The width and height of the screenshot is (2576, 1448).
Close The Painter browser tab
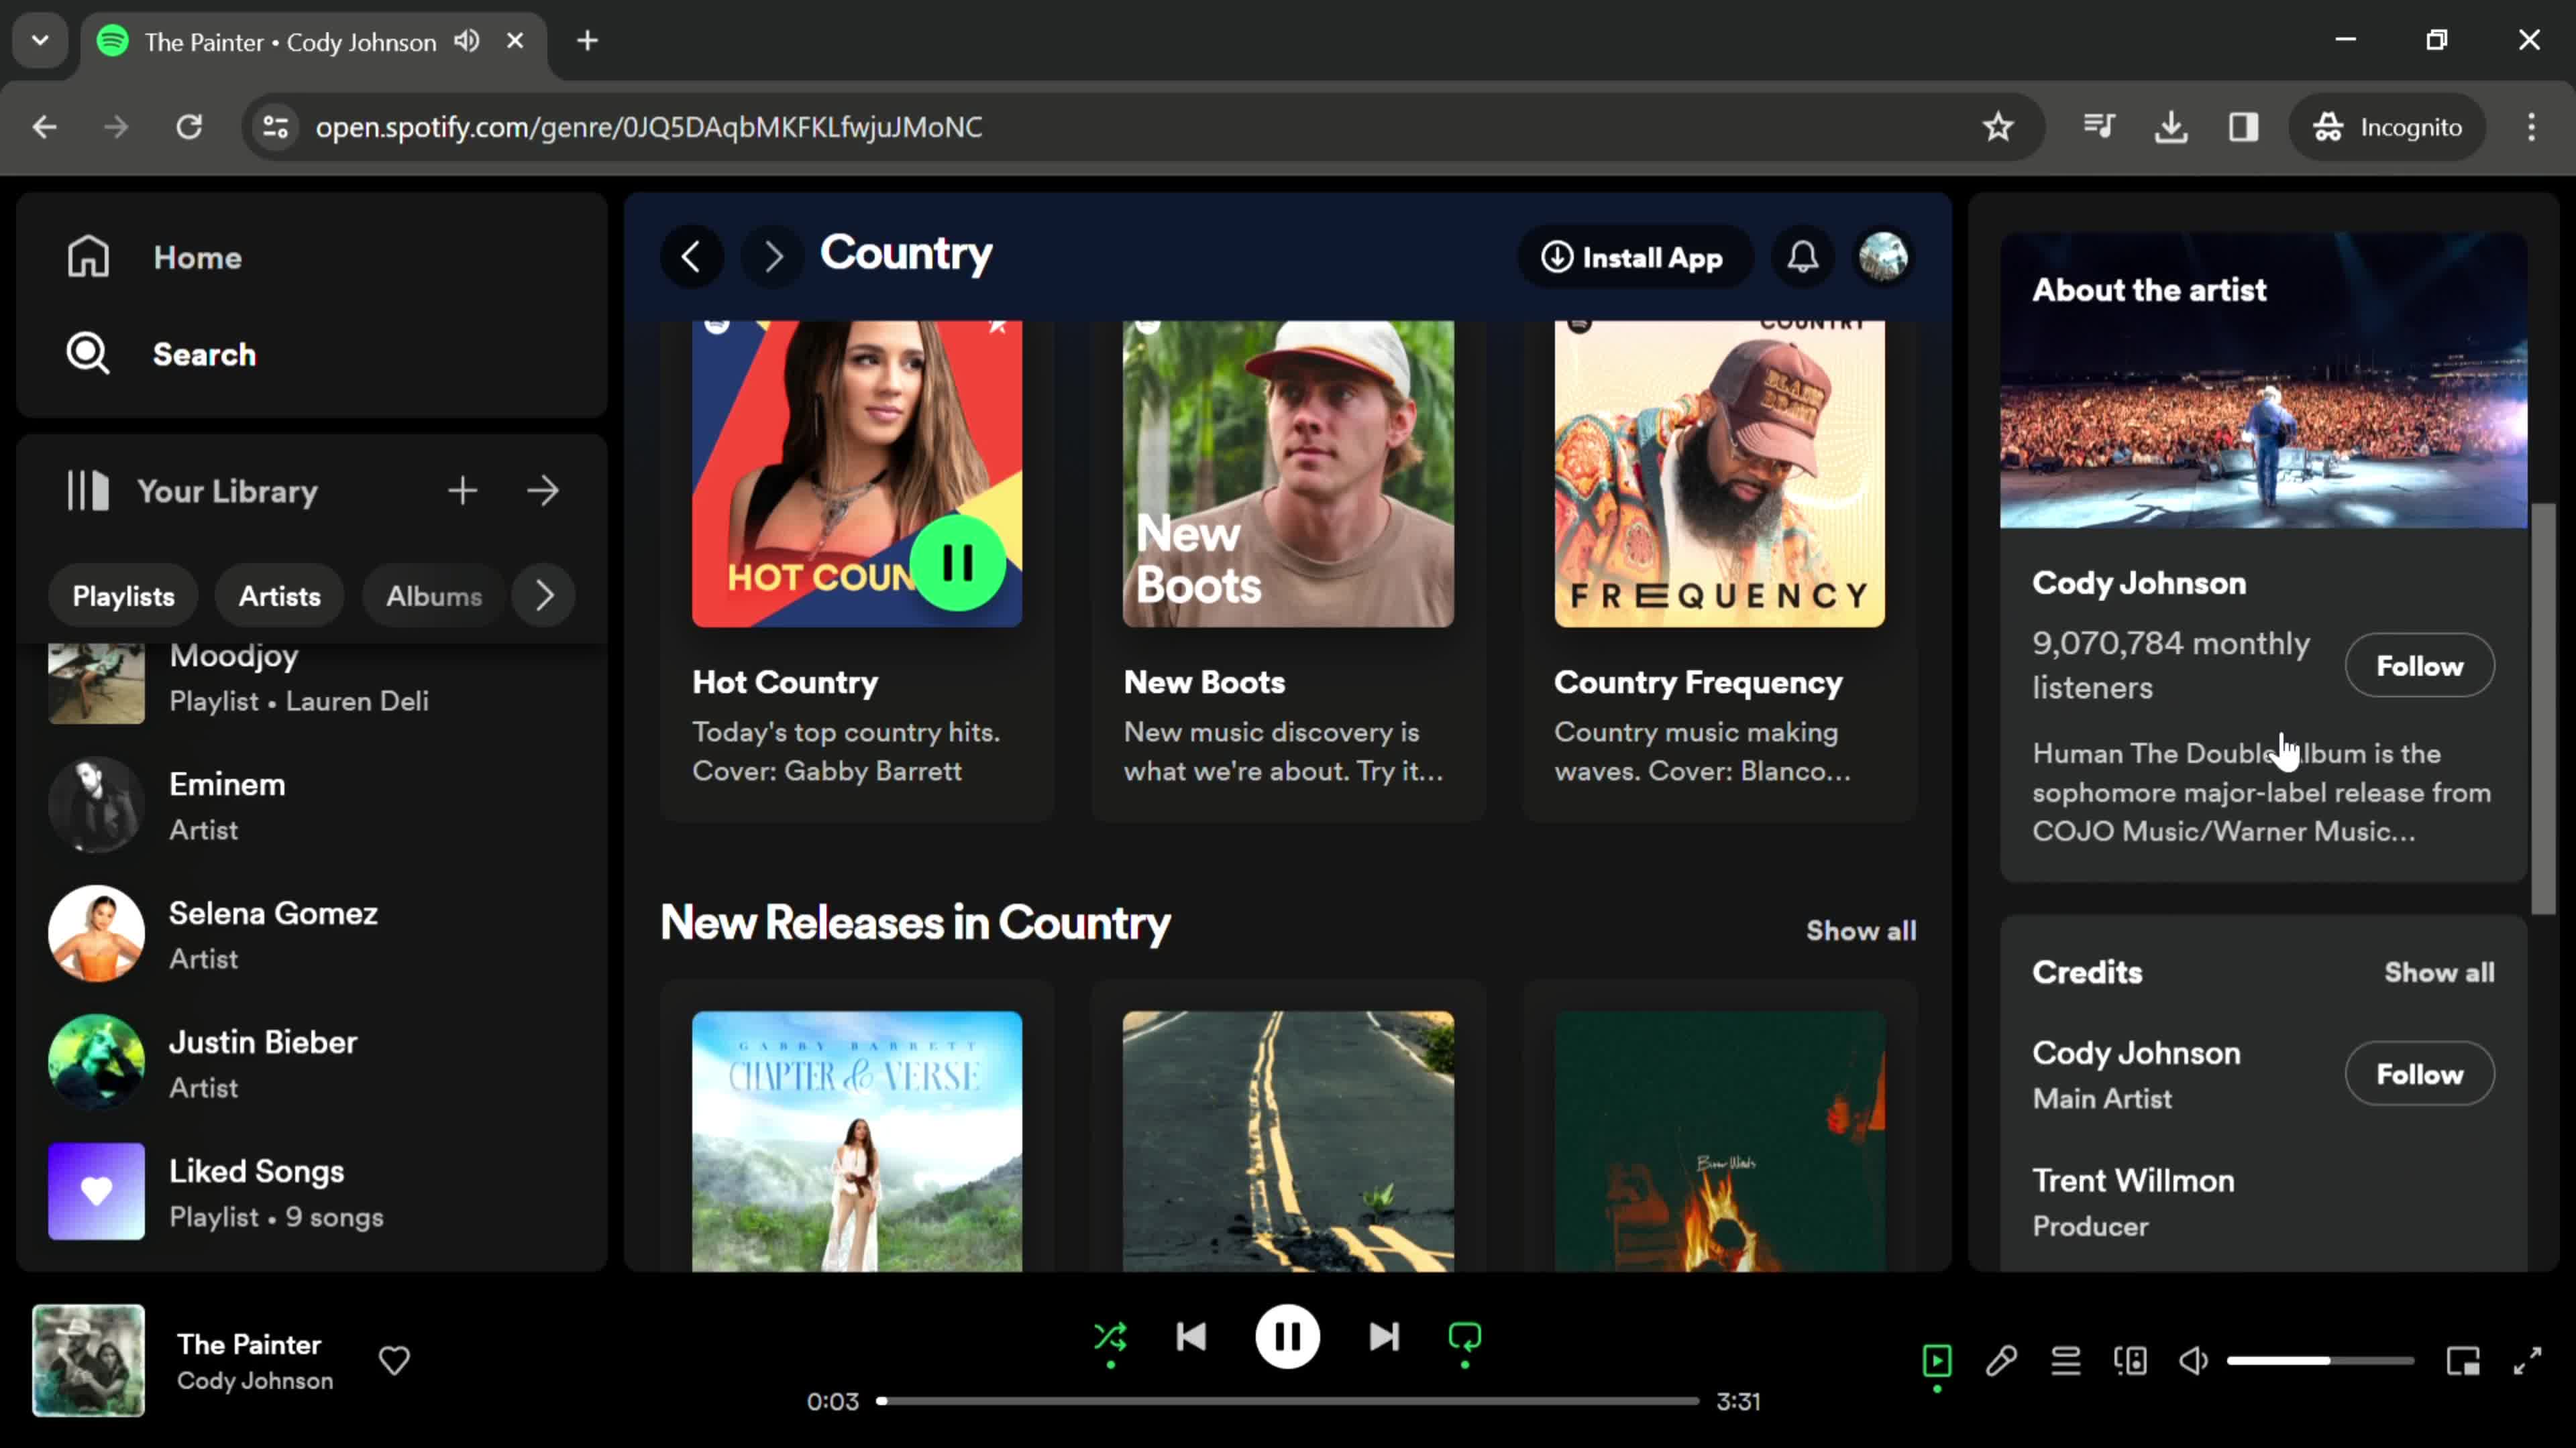(515, 41)
